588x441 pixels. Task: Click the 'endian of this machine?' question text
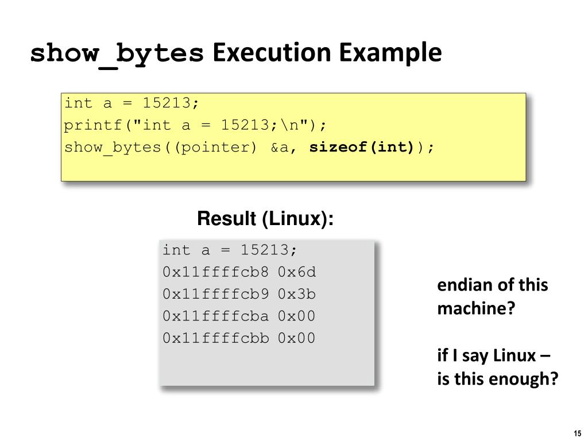pos(492,297)
